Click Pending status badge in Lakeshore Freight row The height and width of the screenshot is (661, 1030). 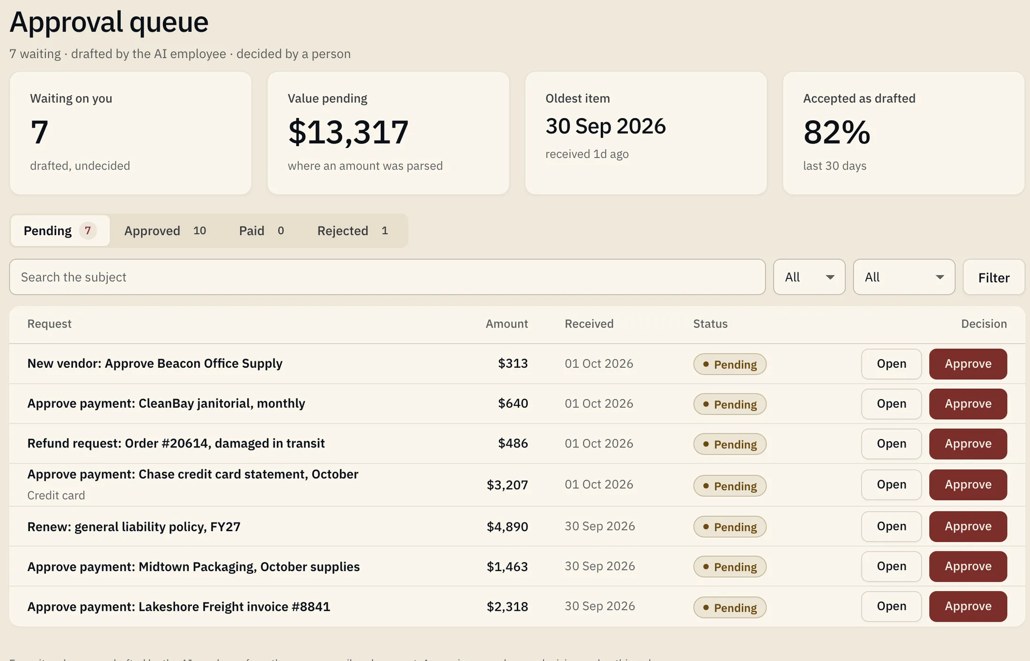point(729,607)
